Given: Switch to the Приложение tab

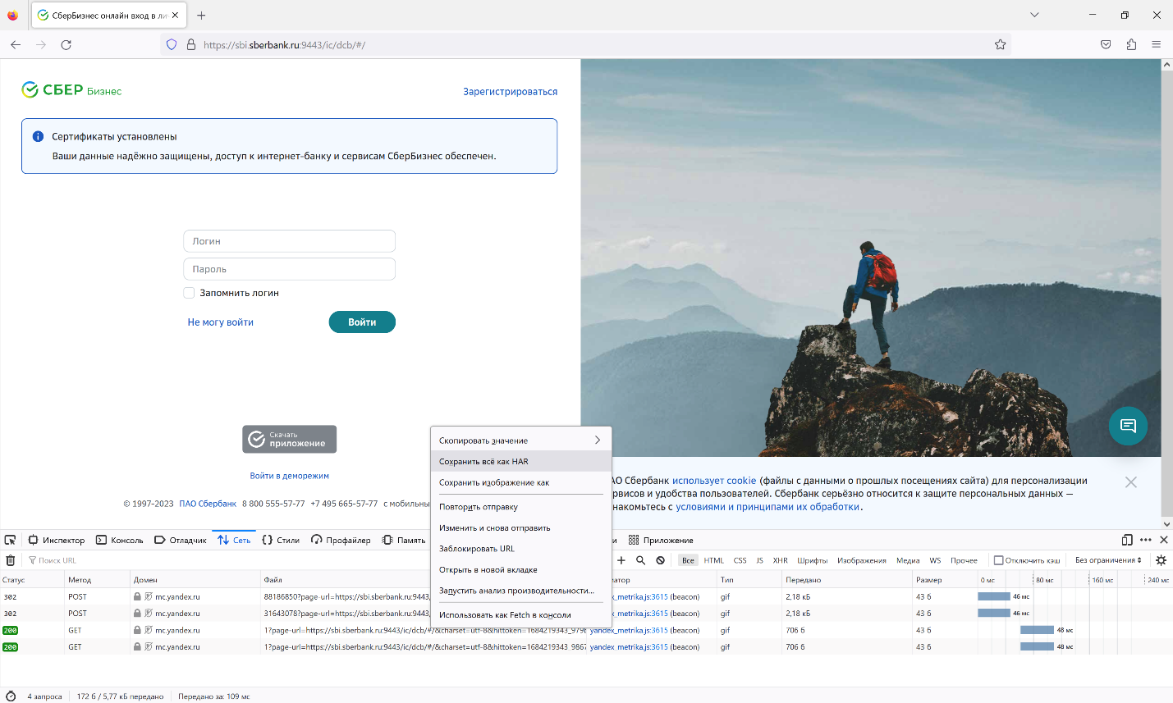Looking at the screenshot, I should (661, 540).
